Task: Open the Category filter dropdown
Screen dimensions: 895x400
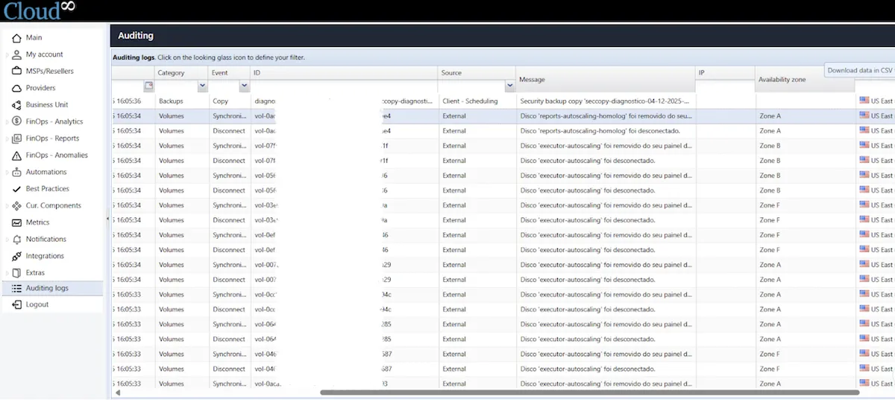Action: 202,86
